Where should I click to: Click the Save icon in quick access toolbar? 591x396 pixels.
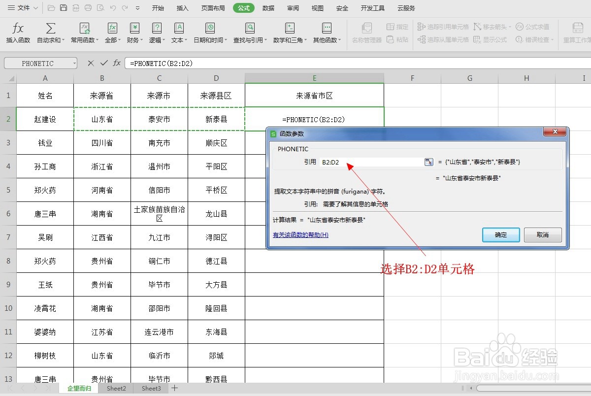(x=64, y=8)
